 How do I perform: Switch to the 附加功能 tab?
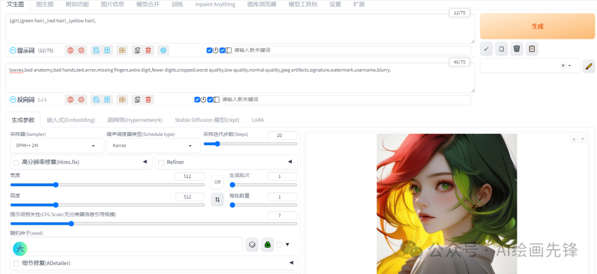[x=77, y=4]
